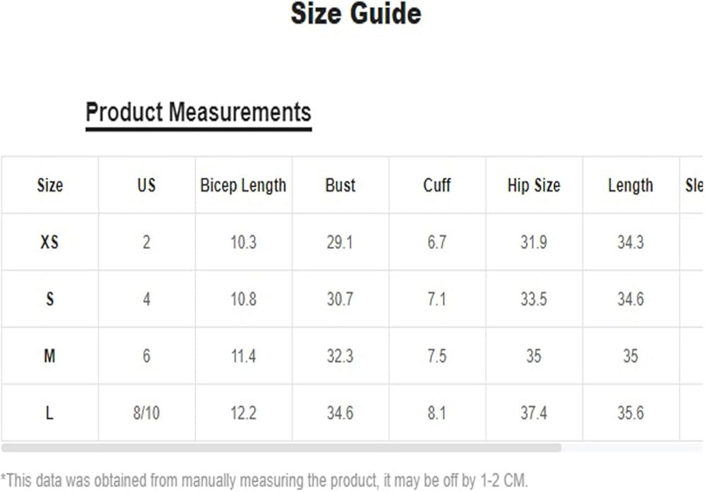Image resolution: width=705 pixels, height=492 pixels.
Task: Click the partially visible Sleeve column header
Action: click(694, 185)
